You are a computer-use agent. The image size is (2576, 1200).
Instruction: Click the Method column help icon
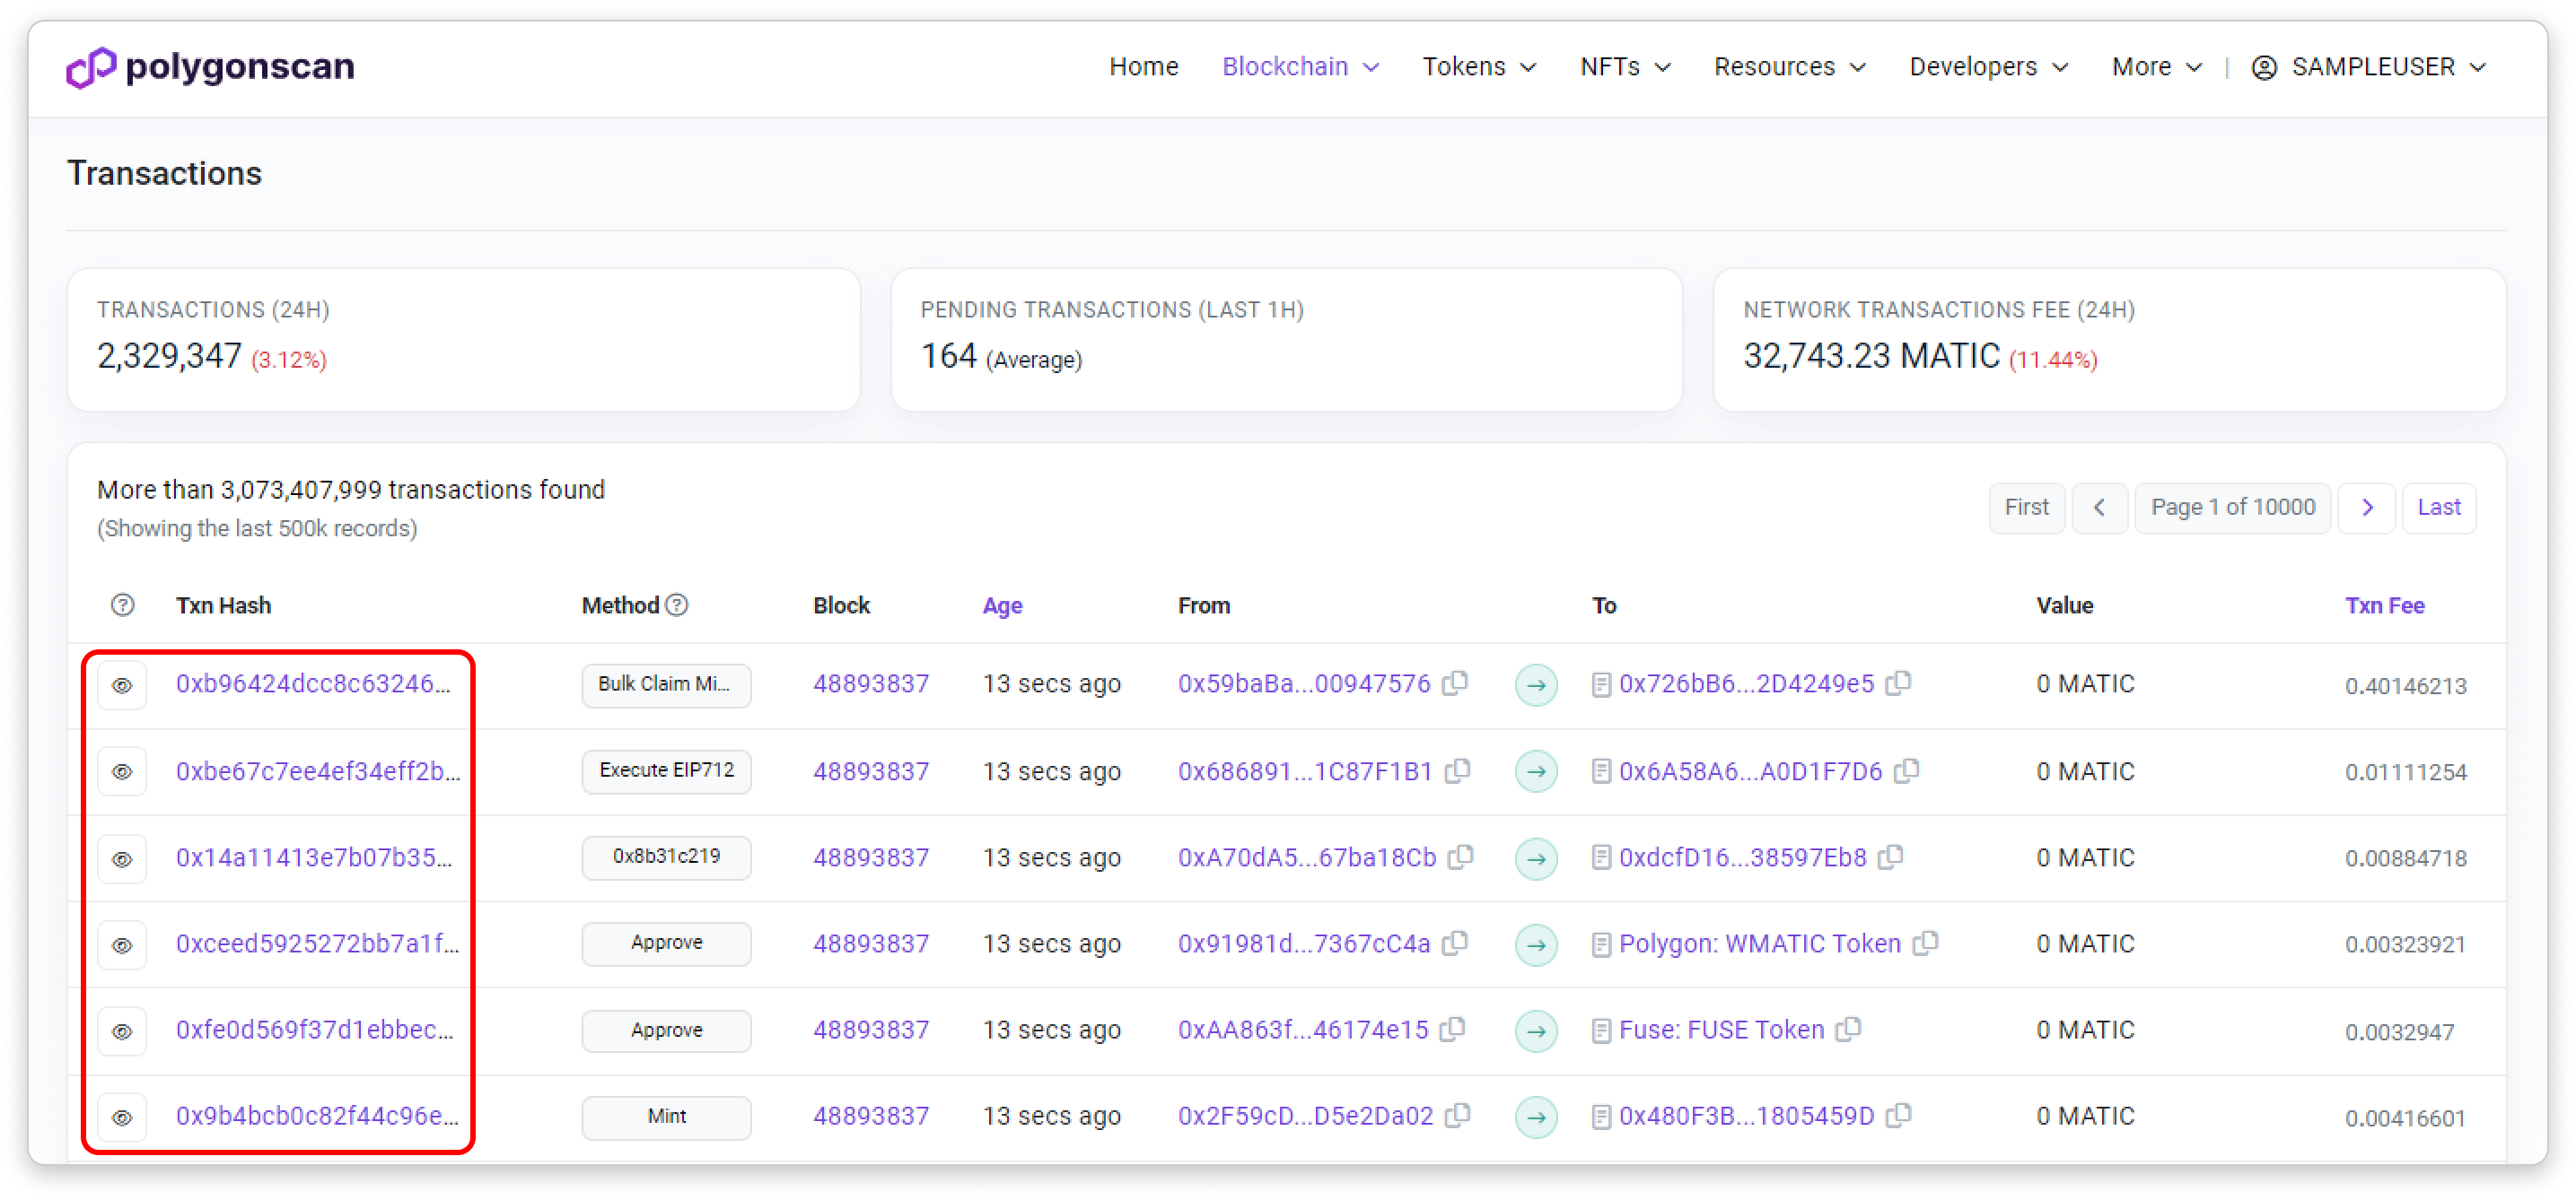coord(677,604)
